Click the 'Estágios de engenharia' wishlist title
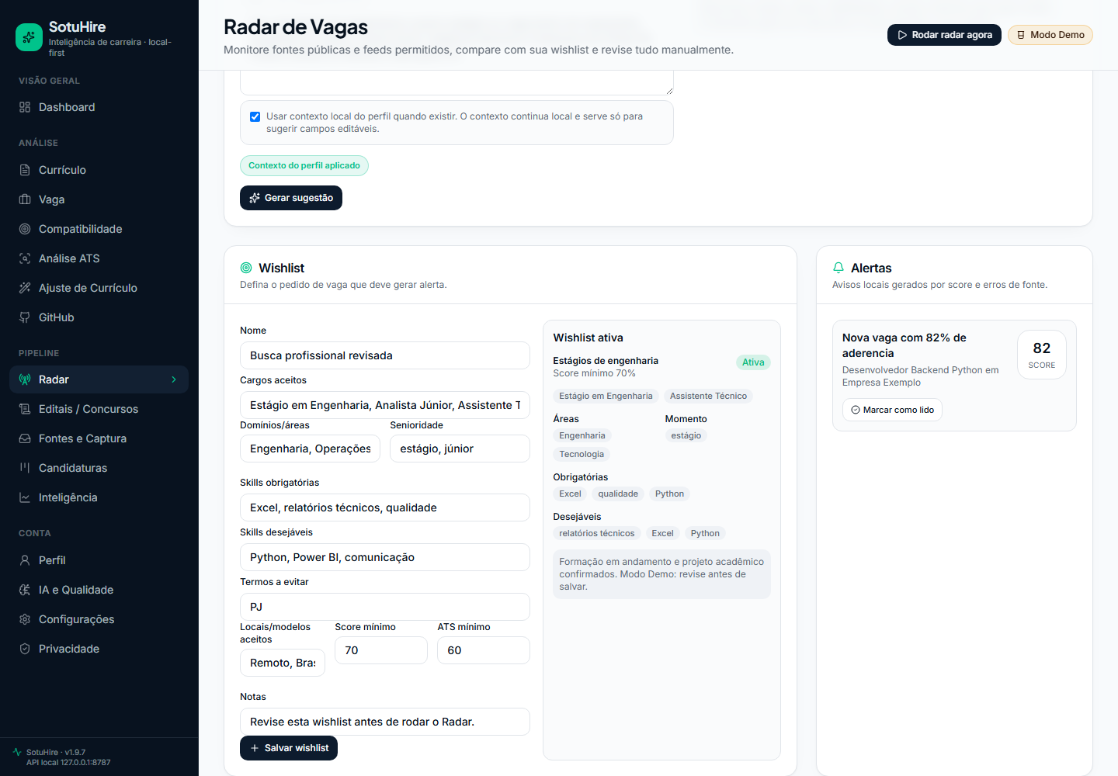This screenshot has width=1118, height=776. pyautogui.click(x=606, y=361)
